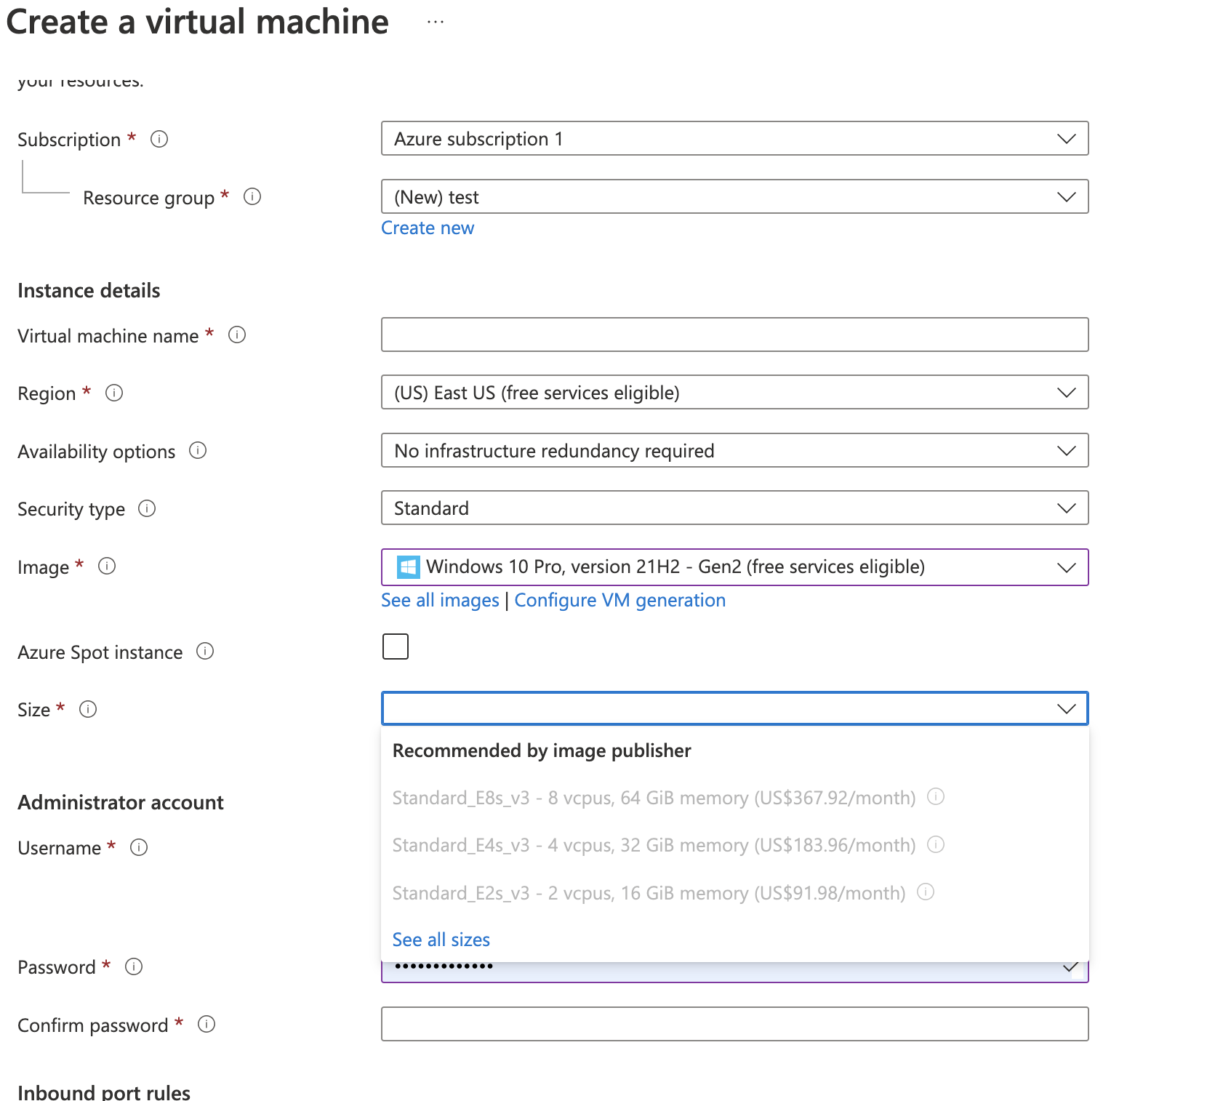
Task: Click the 'Instance details' section heading
Action: coord(89,290)
